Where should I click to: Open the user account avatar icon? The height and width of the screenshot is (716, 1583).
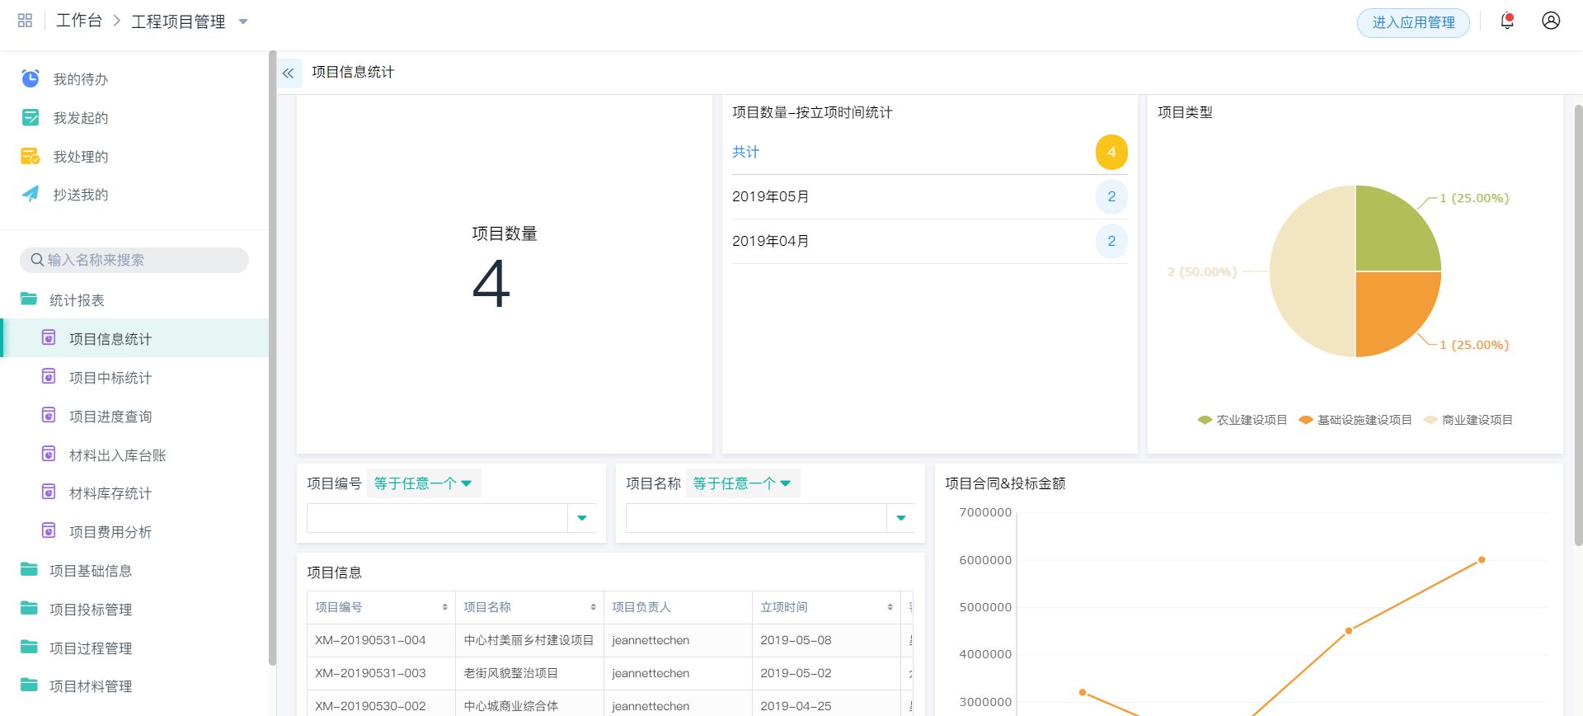click(1551, 21)
